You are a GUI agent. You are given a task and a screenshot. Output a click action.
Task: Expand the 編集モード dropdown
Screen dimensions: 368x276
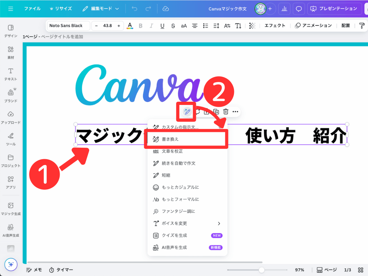pos(101,9)
